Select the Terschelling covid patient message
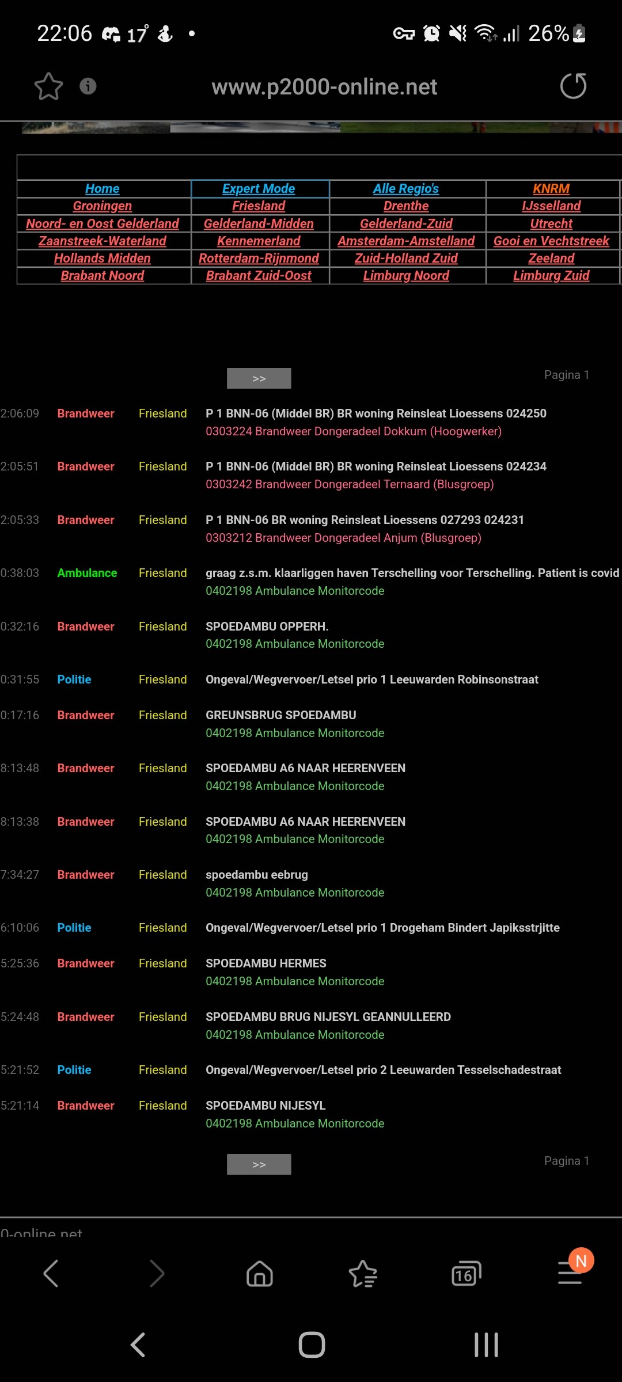Screen dimensions: 622x1382 (412, 573)
